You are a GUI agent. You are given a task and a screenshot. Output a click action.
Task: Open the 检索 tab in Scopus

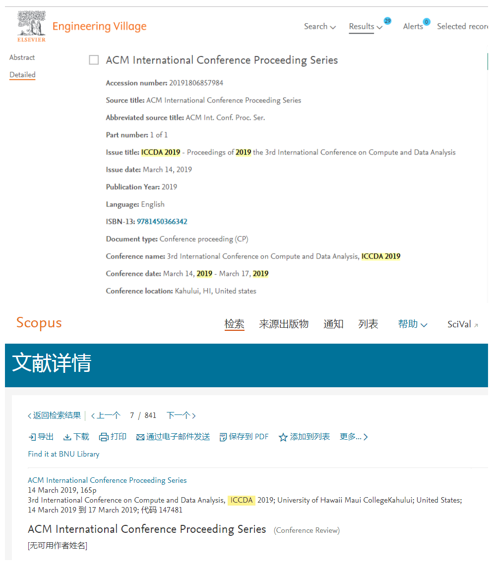234,324
